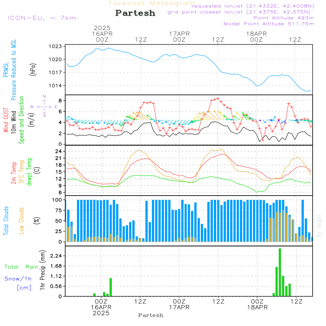Select the "Point Altitude 493m" text
326x326 pixels.
[284, 18]
